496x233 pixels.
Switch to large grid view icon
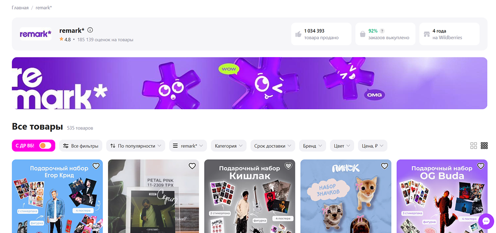point(474,146)
